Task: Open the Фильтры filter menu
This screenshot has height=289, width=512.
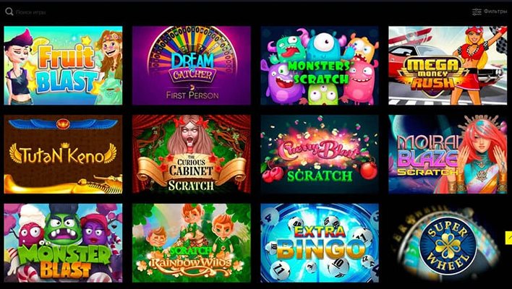Action: [489, 12]
